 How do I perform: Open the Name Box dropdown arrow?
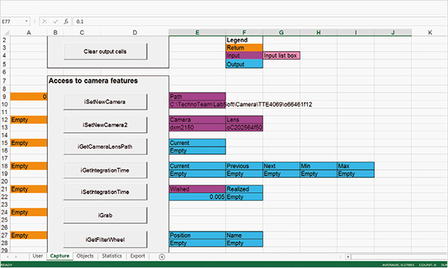[x=26, y=22]
